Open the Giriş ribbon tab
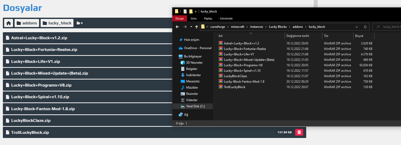401x145 pixels. (x=193, y=18)
